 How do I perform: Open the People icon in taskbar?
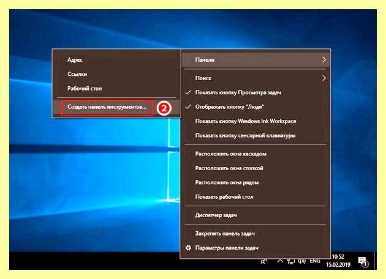click(264, 261)
